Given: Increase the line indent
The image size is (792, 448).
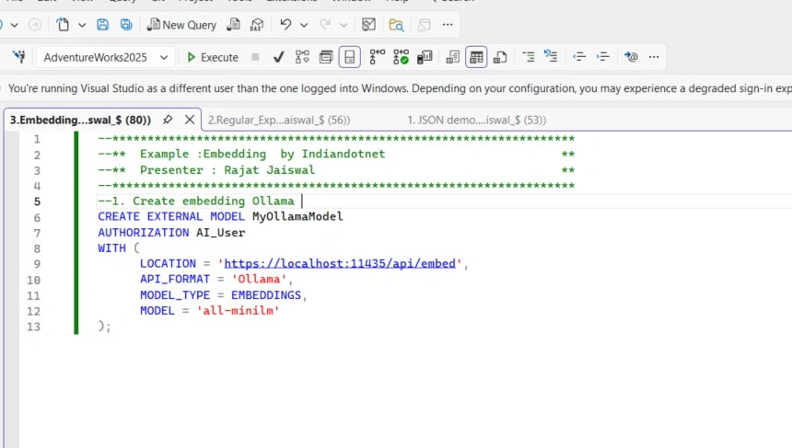Looking at the screenshot, I should 602,56.
